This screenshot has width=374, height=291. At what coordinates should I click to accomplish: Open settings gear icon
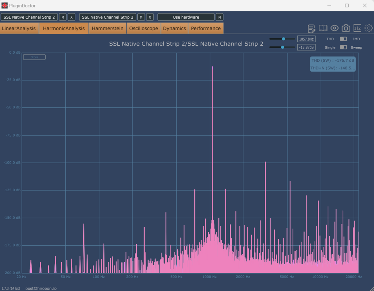coord(369,28)
